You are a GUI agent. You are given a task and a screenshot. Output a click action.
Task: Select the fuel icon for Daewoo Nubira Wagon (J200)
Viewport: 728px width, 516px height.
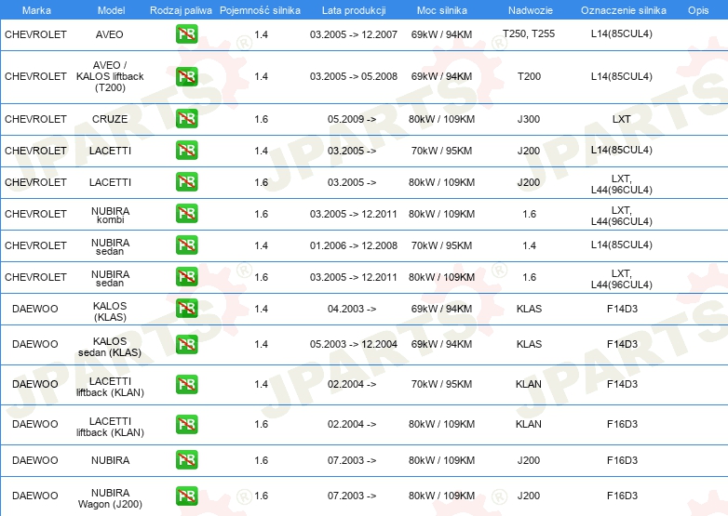(186, 496)
